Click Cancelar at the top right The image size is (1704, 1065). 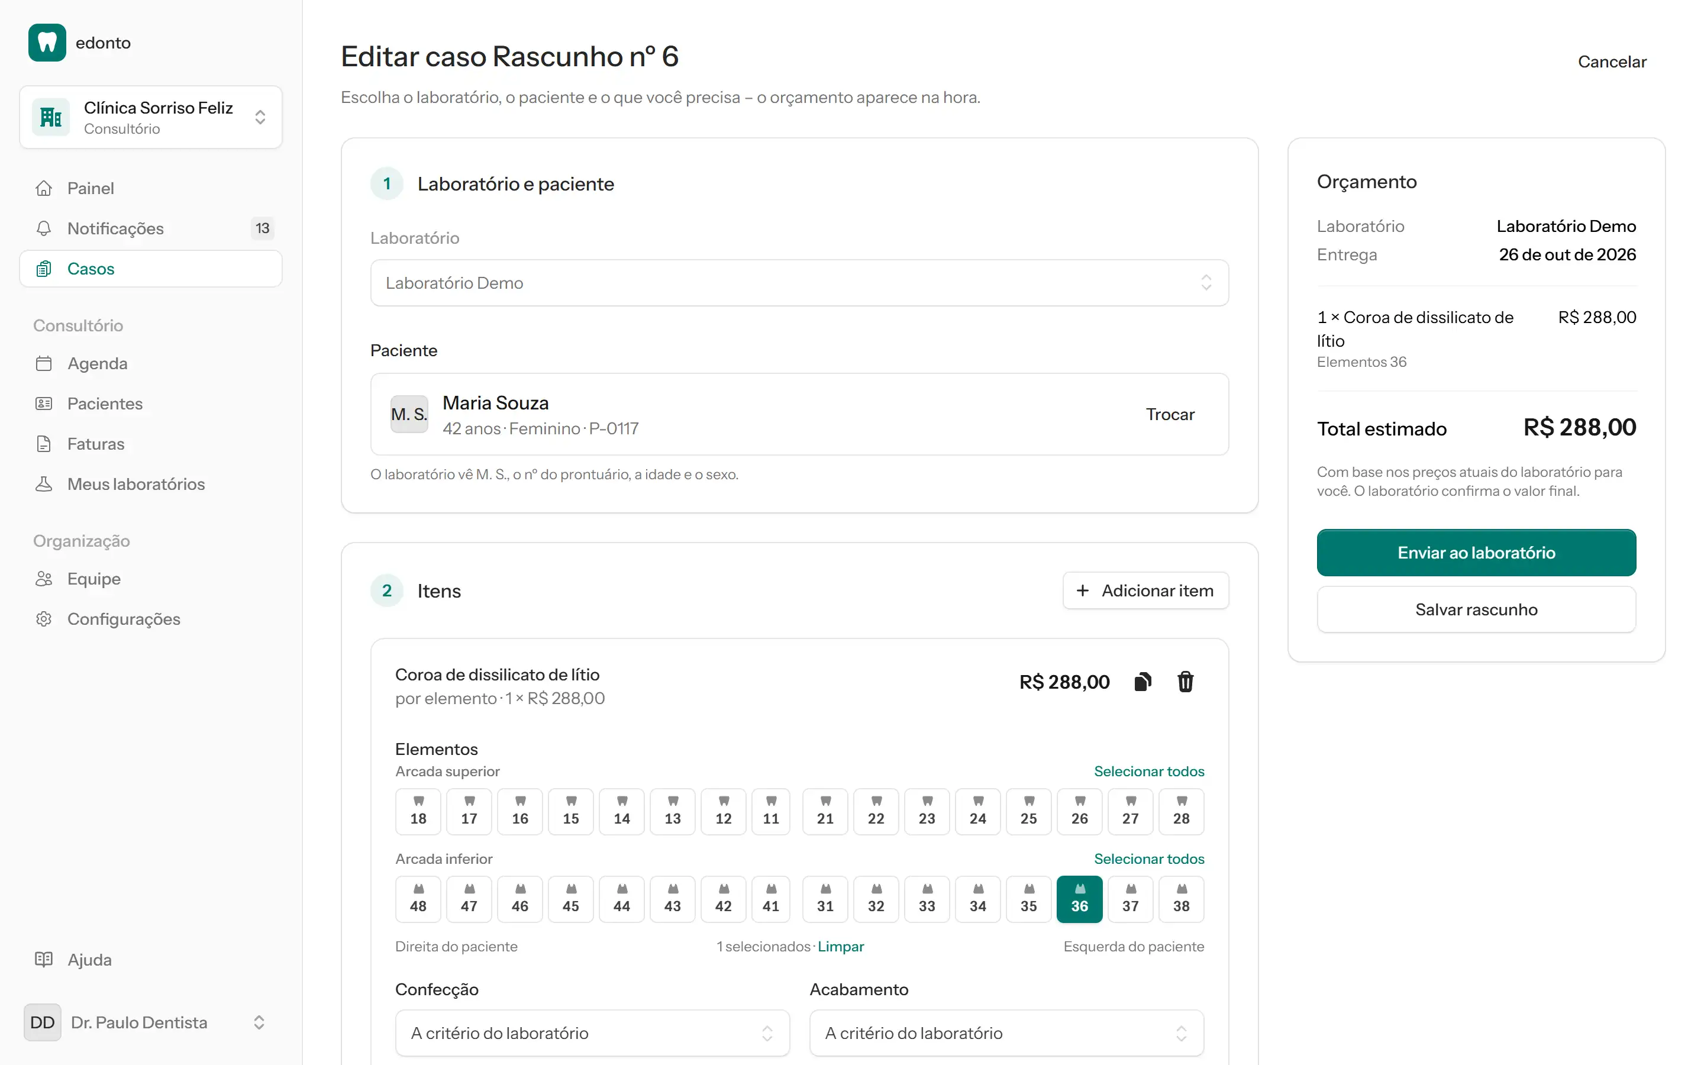click(1612, 62)
